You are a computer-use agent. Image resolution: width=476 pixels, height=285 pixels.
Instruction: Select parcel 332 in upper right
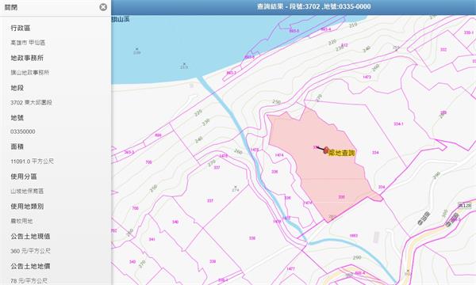443,49
